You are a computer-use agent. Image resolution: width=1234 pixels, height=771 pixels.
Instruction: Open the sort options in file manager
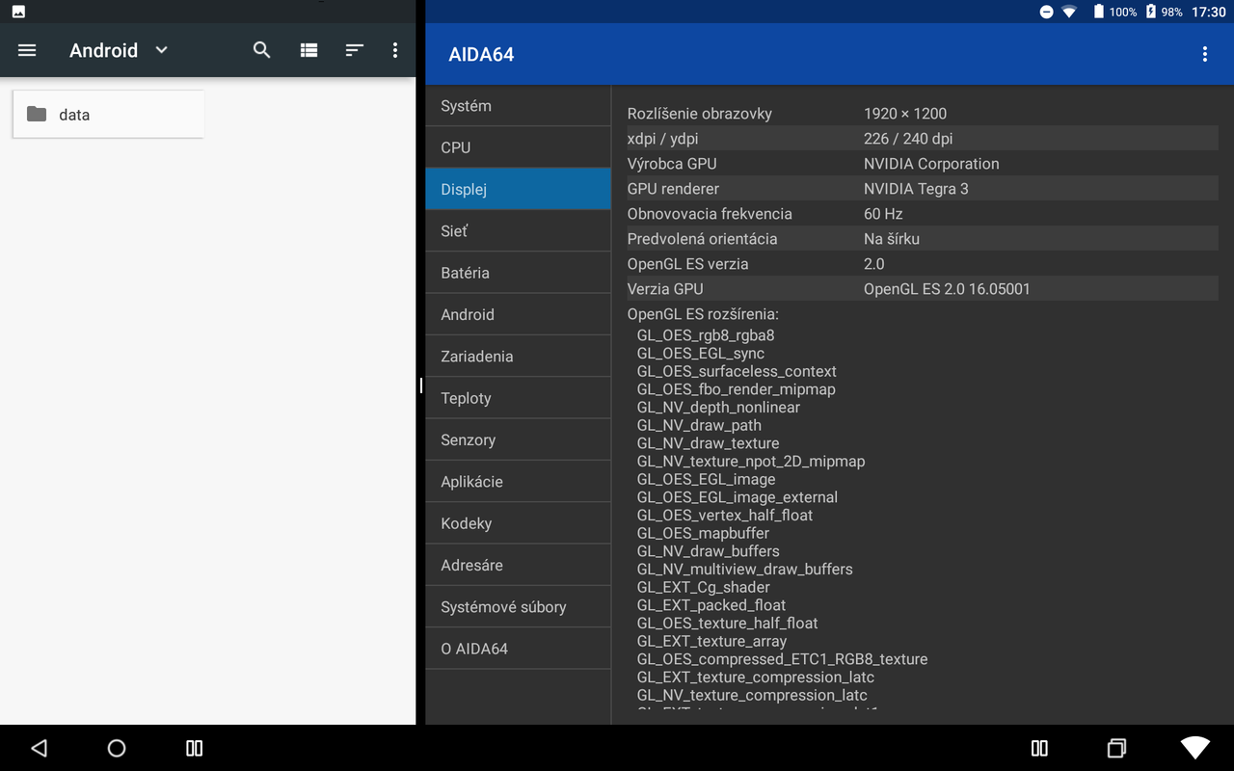click(x=355, y=50)
